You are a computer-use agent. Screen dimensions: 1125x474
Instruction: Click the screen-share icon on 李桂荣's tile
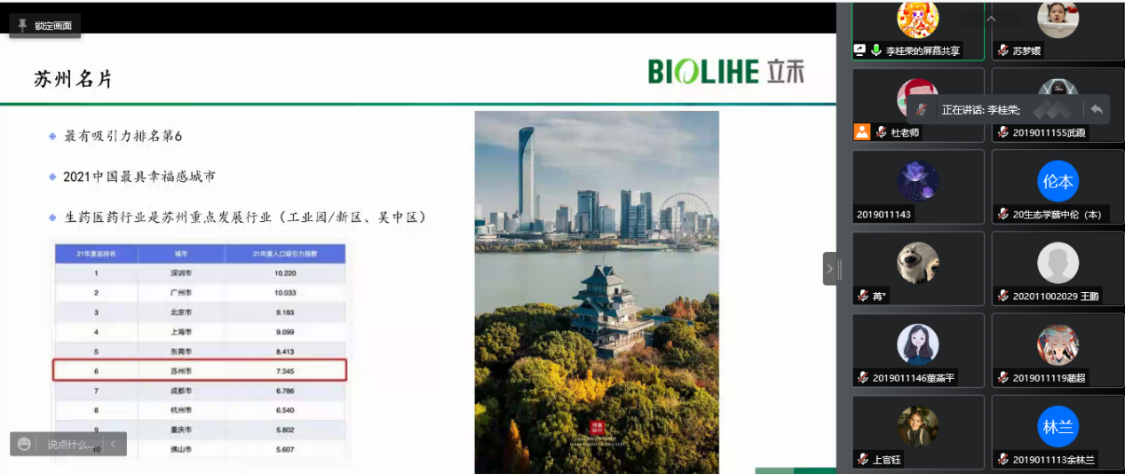[860, 51]
